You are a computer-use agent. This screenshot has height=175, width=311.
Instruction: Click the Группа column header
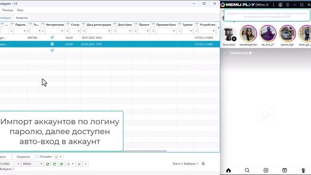tap(188, 25)
